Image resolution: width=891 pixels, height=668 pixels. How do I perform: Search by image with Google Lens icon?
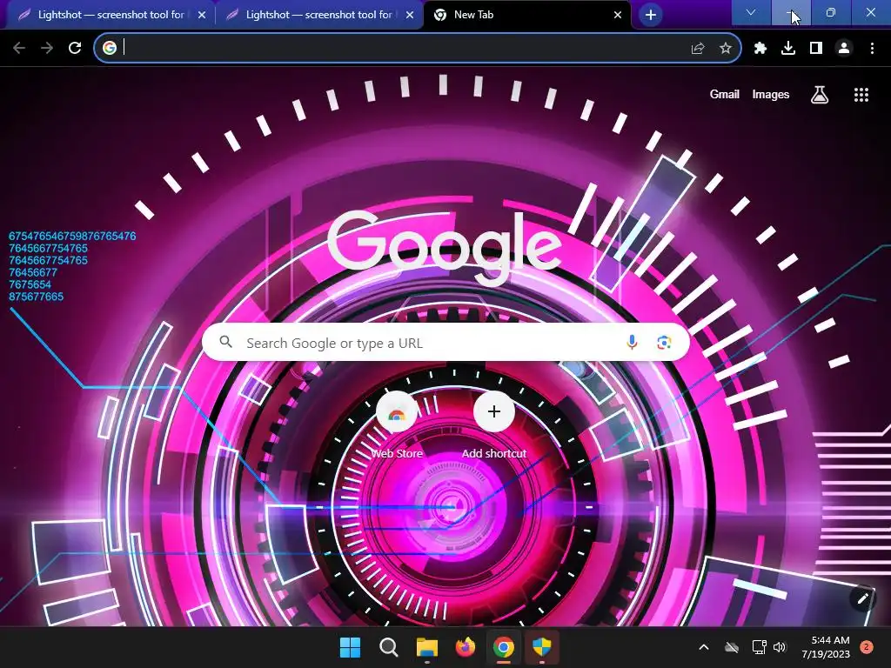664,343
